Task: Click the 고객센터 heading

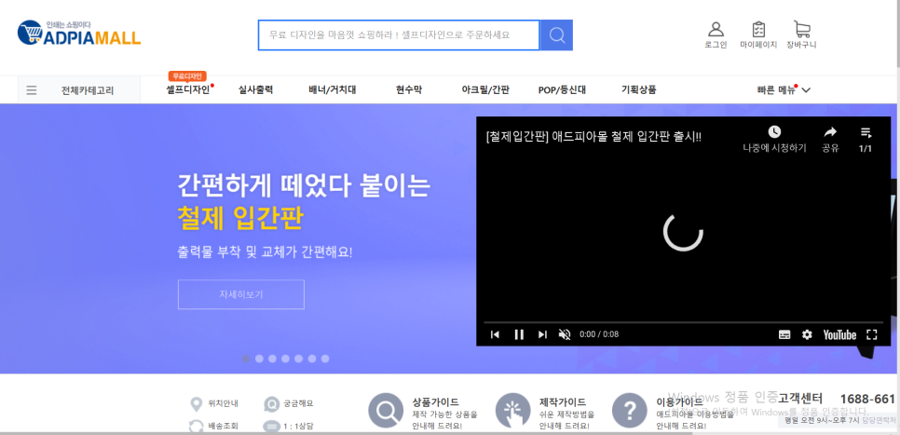Action: 800,399
